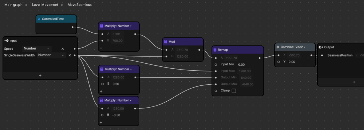Open SingleSeamlessWidth type Number dropdown
This screenshot has height=130, width=364.
[51, 55]
